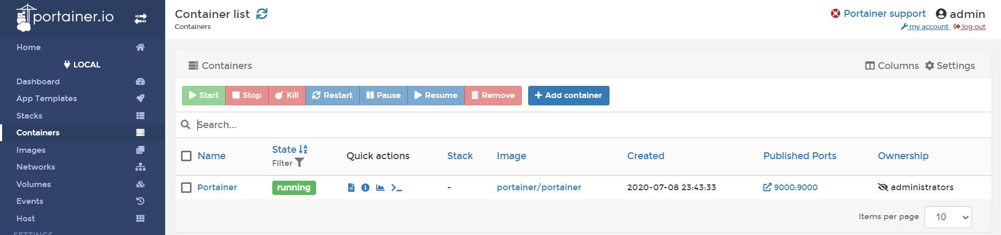The height and width of the screenshot is (235, 1001).
Task: Click the log out link
Action: click(x=969, y=27)
